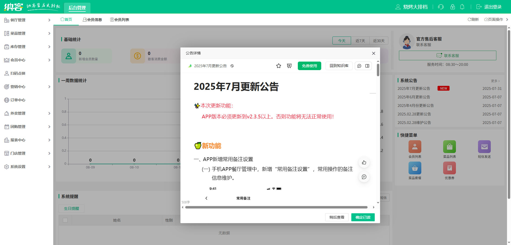Click the headset customer service icon
This screenshot has height=245, width=511.
tap(441, 7)
